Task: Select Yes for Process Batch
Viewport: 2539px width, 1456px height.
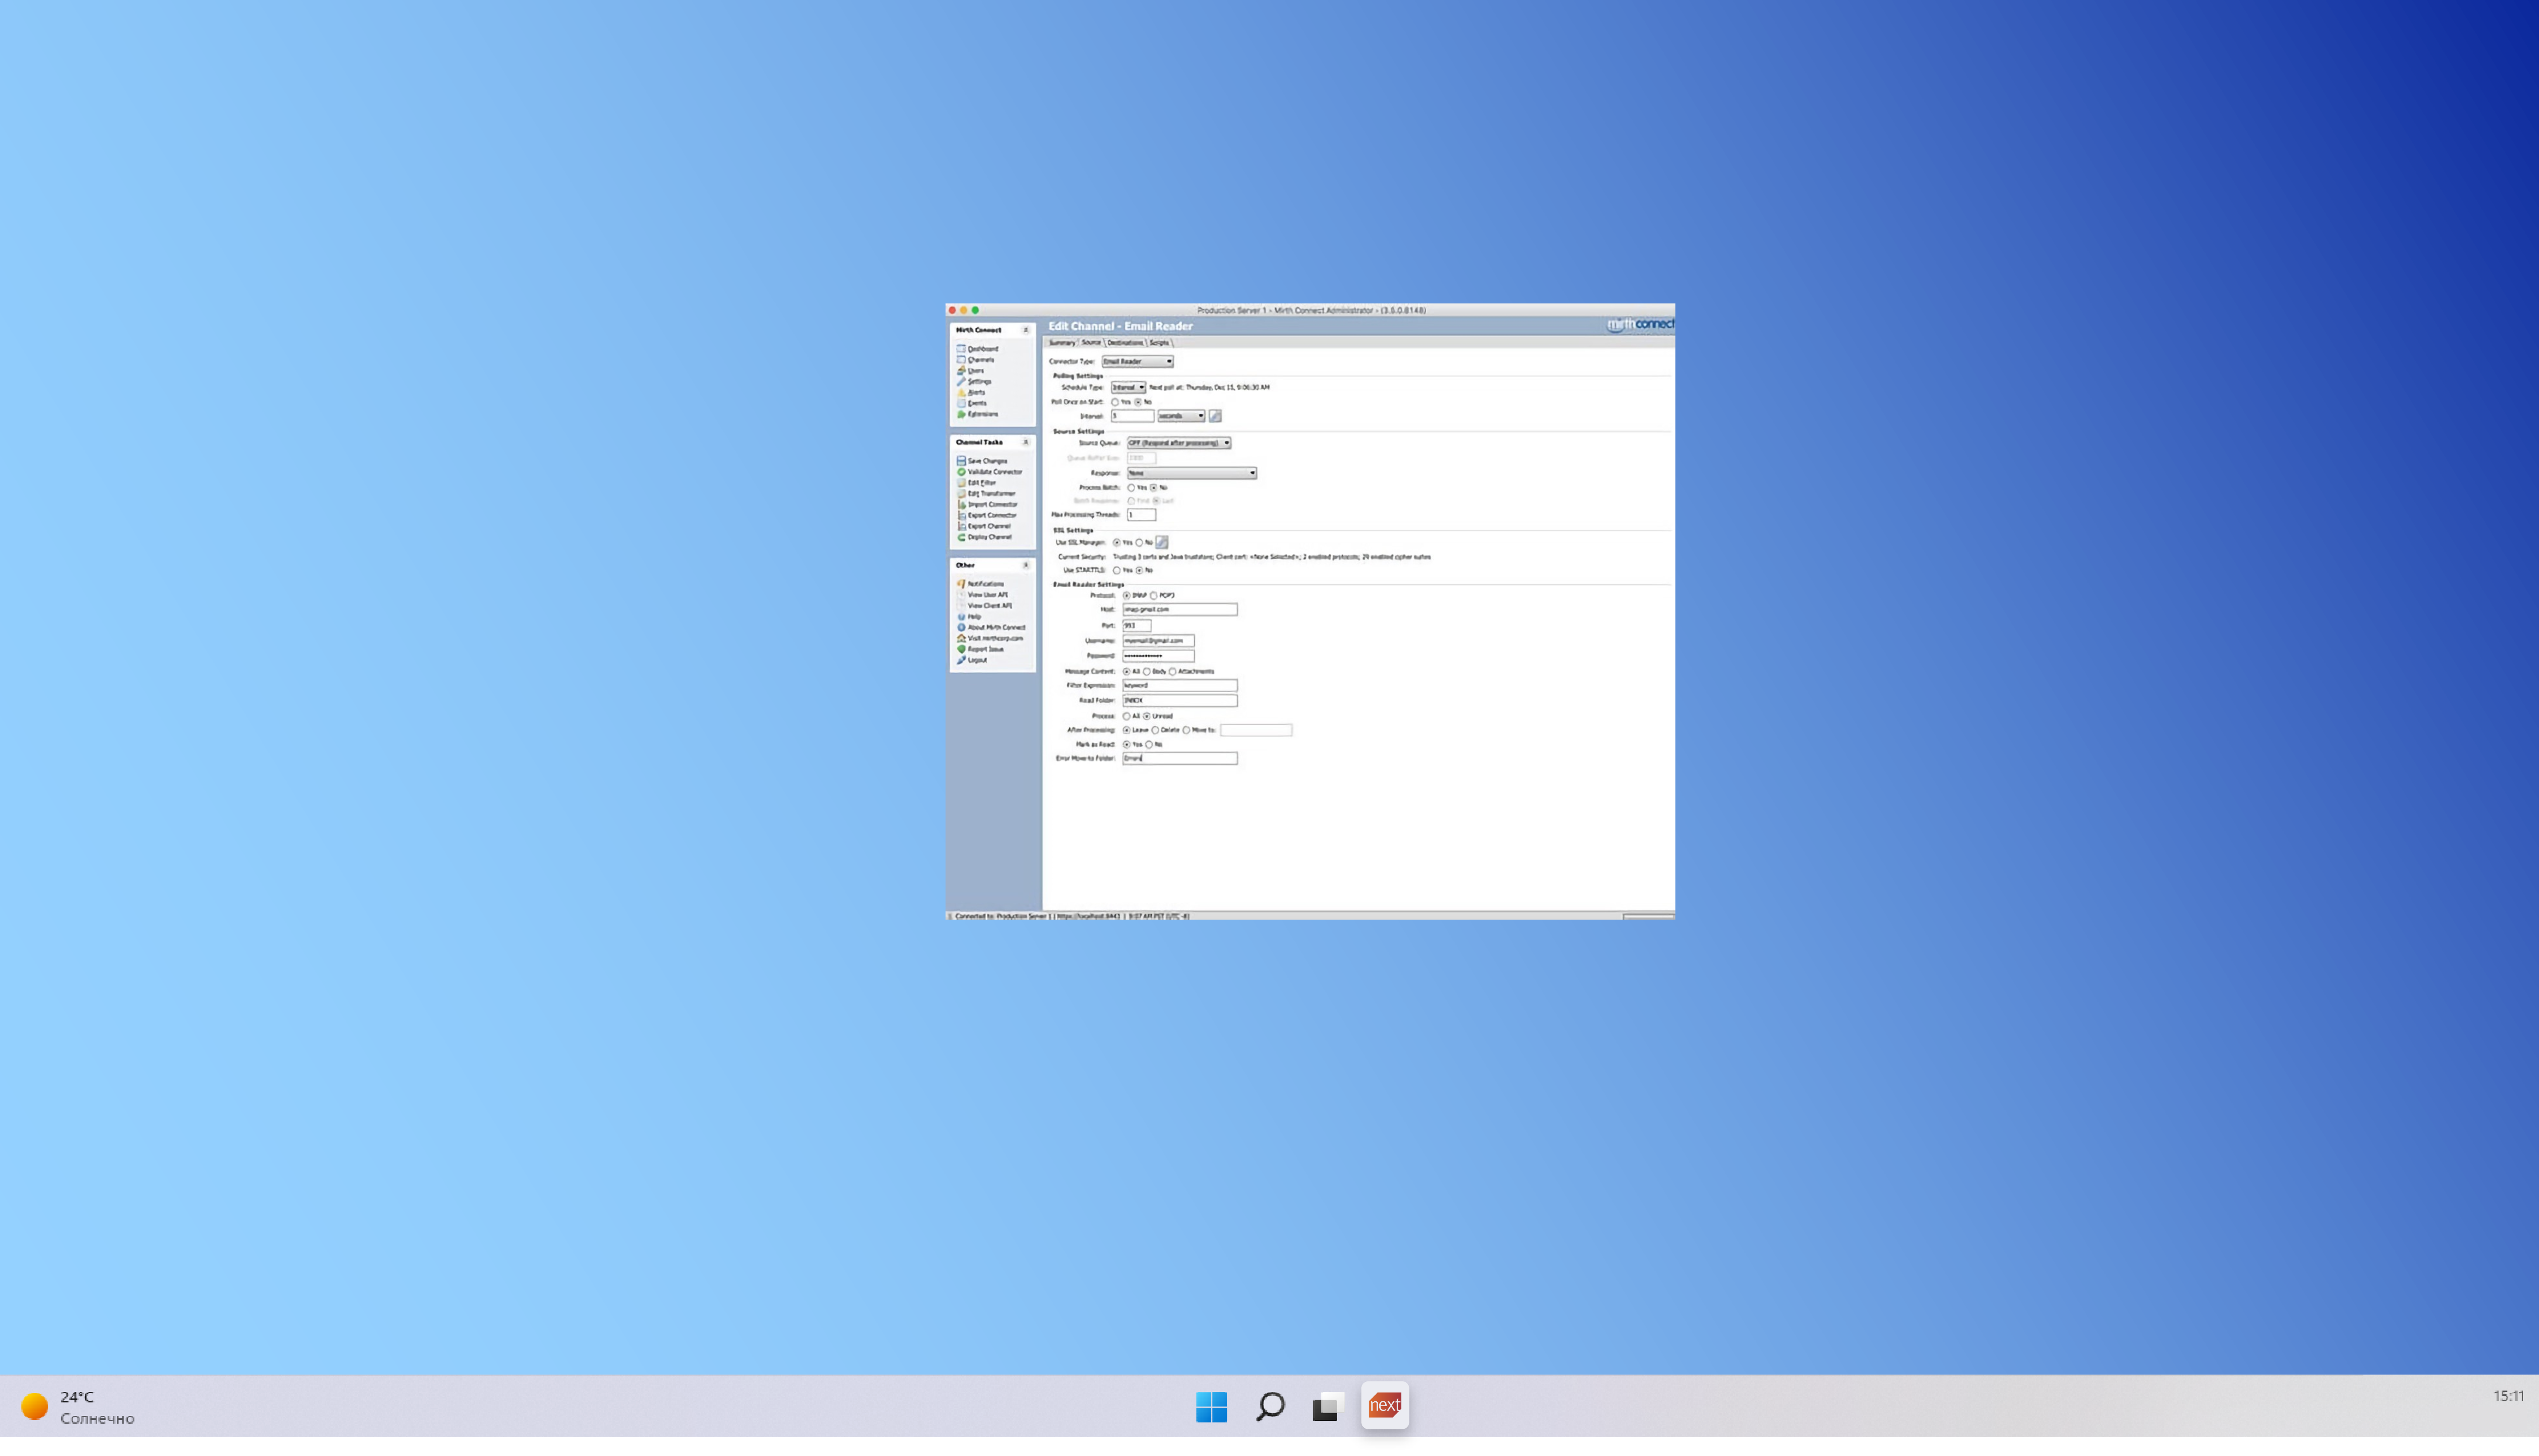Action: [1131, 488]
